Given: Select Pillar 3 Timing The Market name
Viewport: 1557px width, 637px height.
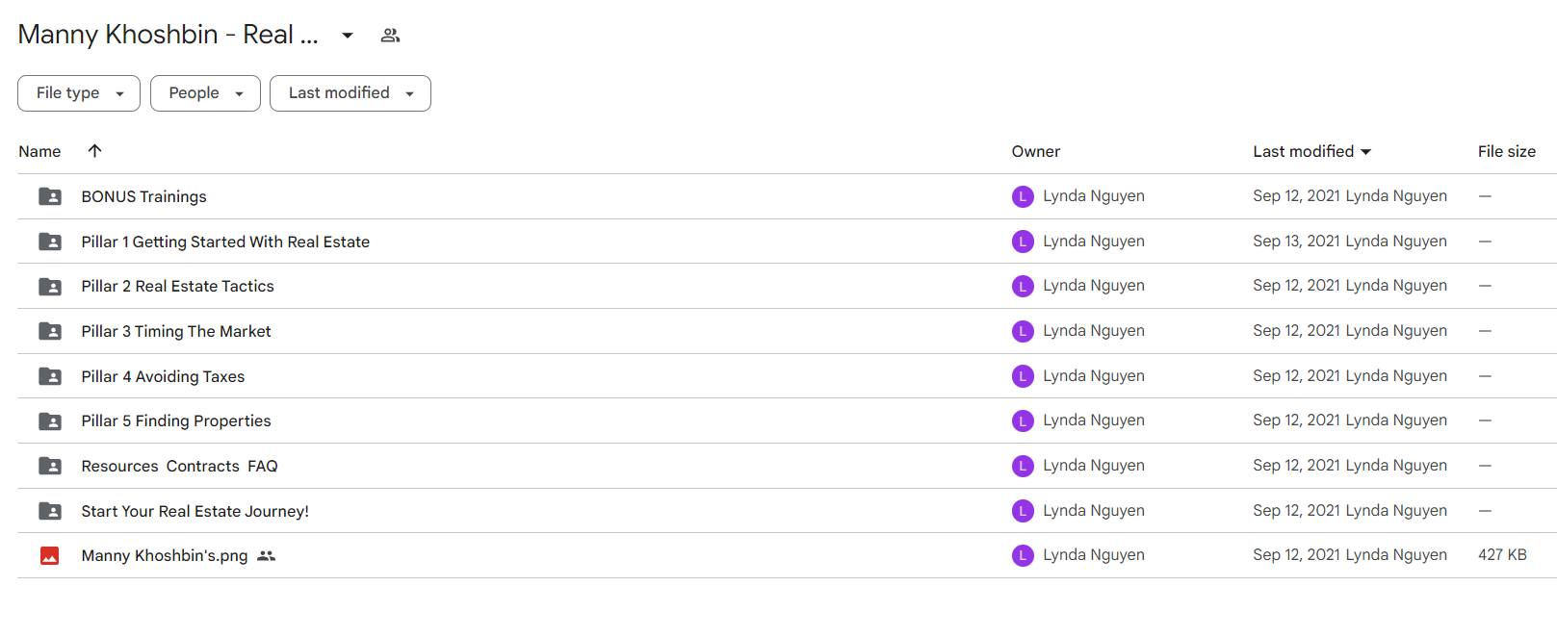Looking at the screenshot, I should click(176, 331).
